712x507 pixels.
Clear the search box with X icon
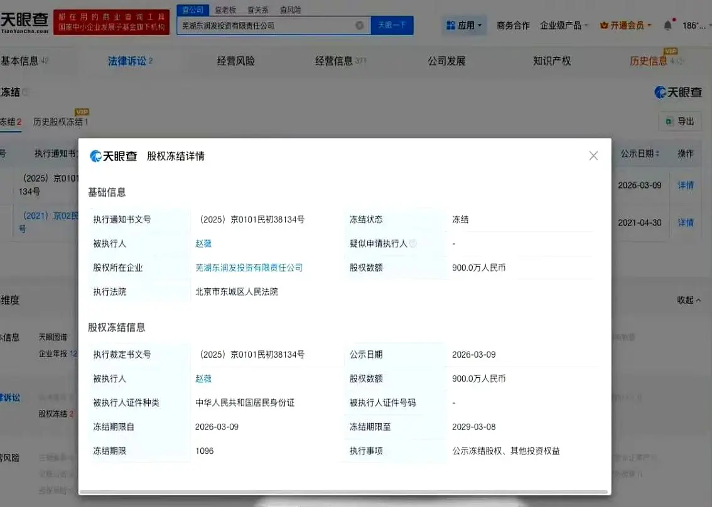359,25
